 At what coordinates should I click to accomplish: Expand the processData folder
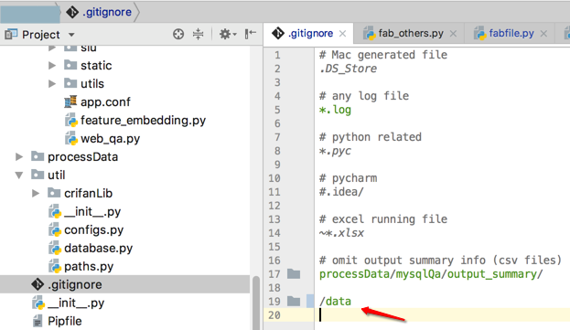pos(19,157)
